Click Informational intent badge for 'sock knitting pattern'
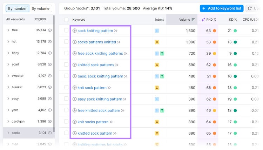263x150 pixels. tap(157, 31)
